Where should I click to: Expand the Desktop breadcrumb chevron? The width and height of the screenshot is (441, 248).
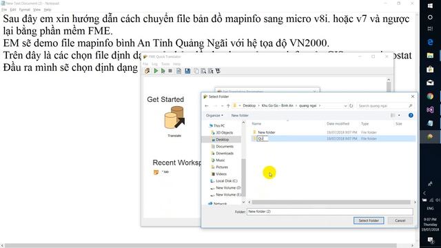[x=259, y=105]
